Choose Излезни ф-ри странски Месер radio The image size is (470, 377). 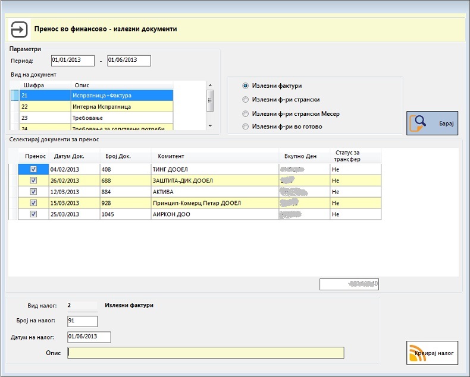[x=245, y=114]
